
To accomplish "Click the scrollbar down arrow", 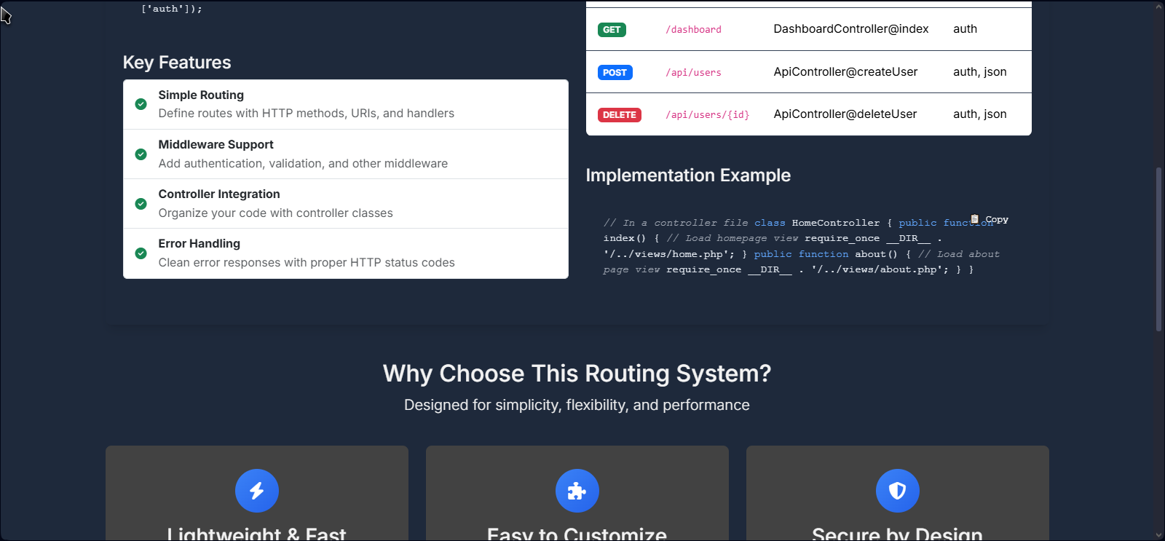I will (1159, 535).
